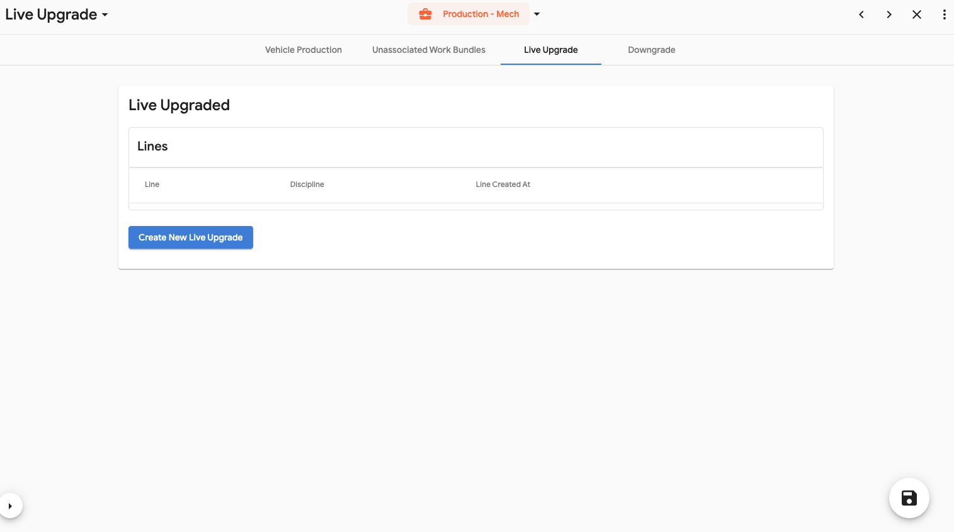Click the orange briefcase icon
This screenshot has width=954, height=532.
tap(426, 14)
